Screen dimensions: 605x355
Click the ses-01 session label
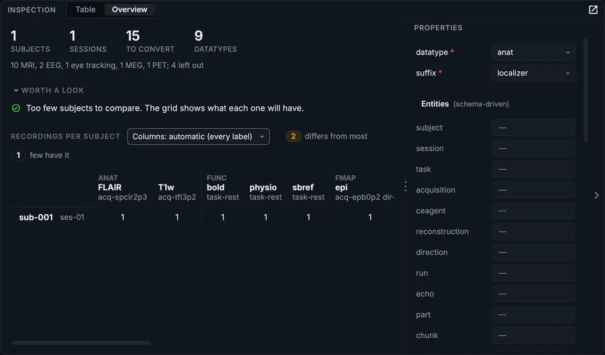(72, 217)
